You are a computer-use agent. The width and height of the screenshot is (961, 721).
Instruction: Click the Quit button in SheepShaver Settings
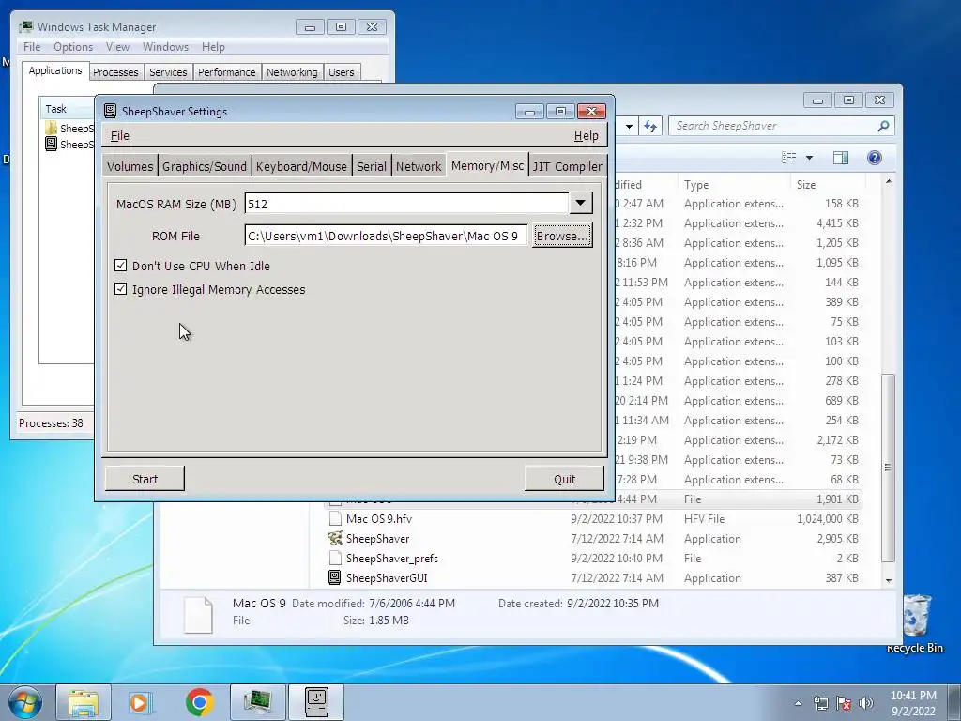(564, 479)
